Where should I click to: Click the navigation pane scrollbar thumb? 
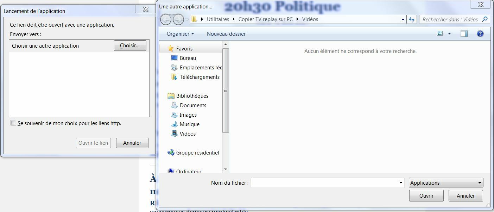point(226,90)
